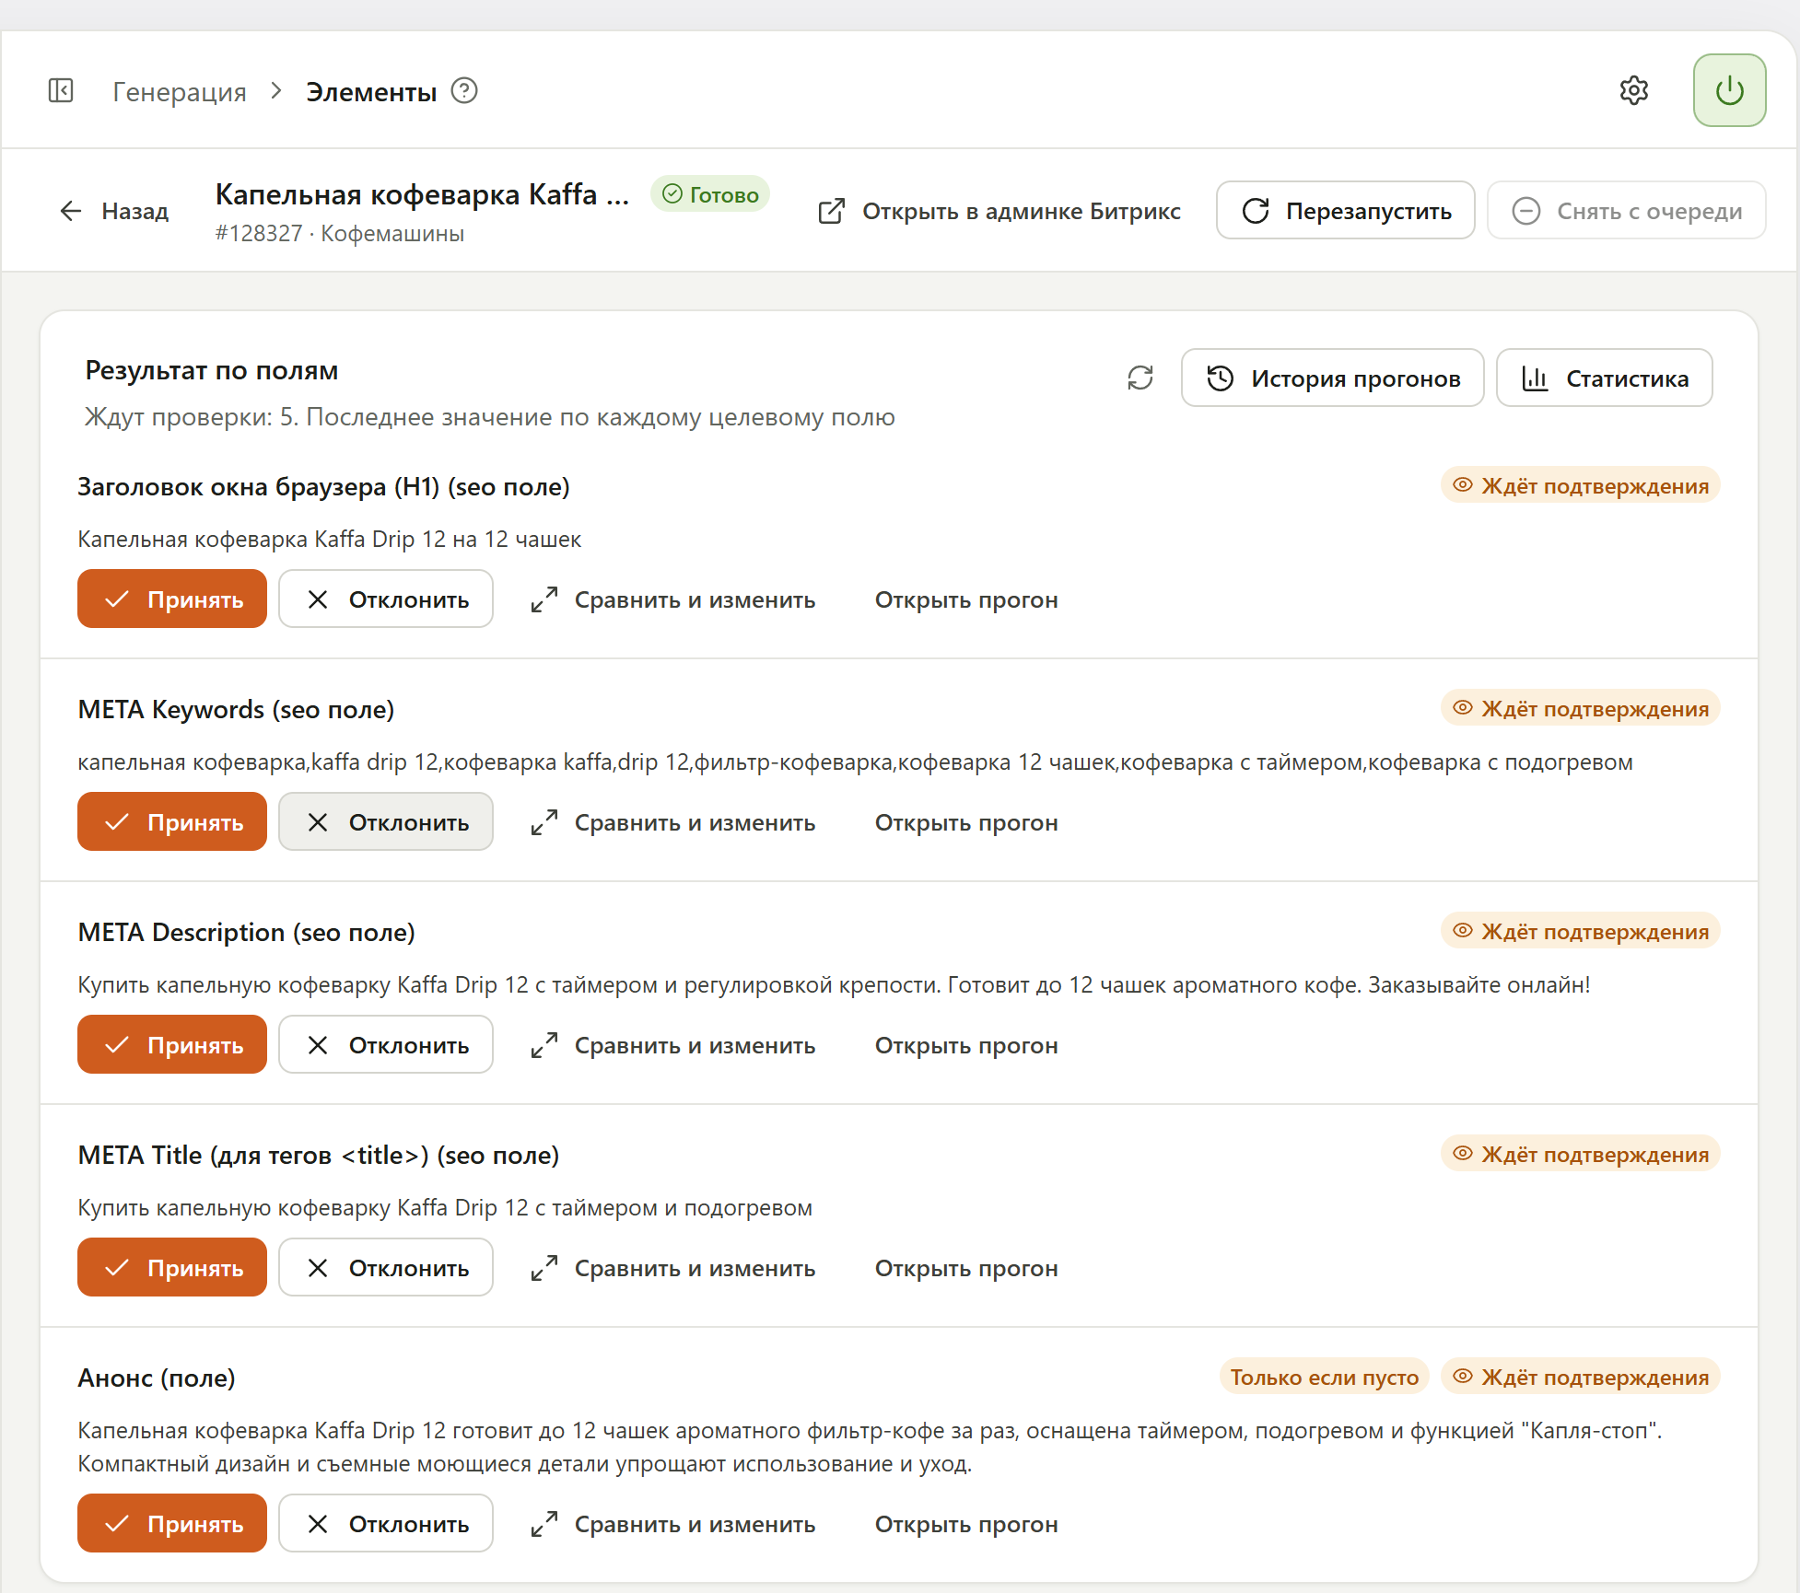Open the run for the Анонс field

click(x=966, y=1524)
